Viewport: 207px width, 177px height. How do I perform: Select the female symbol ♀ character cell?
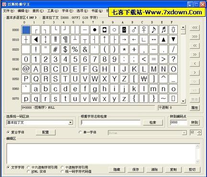(x=144, y=30)
